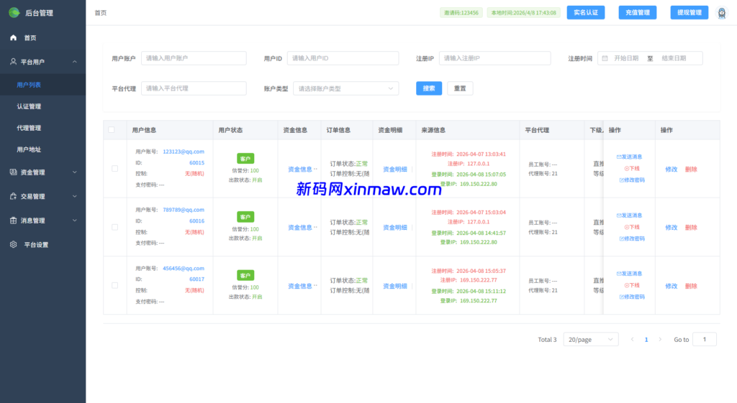Open 资金明细 for user 60016
The height and width of the screenshot is (403, 737).
click(395, 228)
